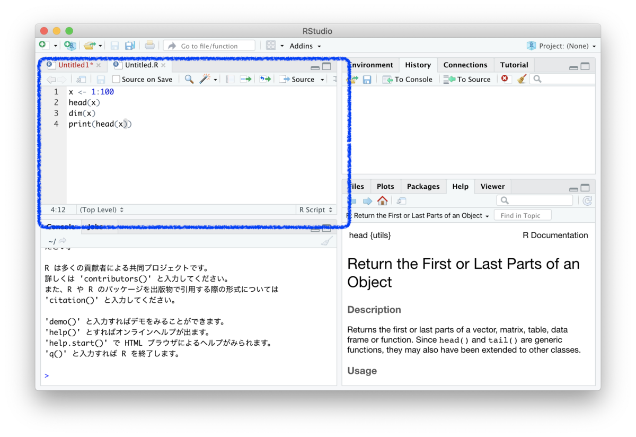Change file type via R Script dropdown

click(315, 210)
